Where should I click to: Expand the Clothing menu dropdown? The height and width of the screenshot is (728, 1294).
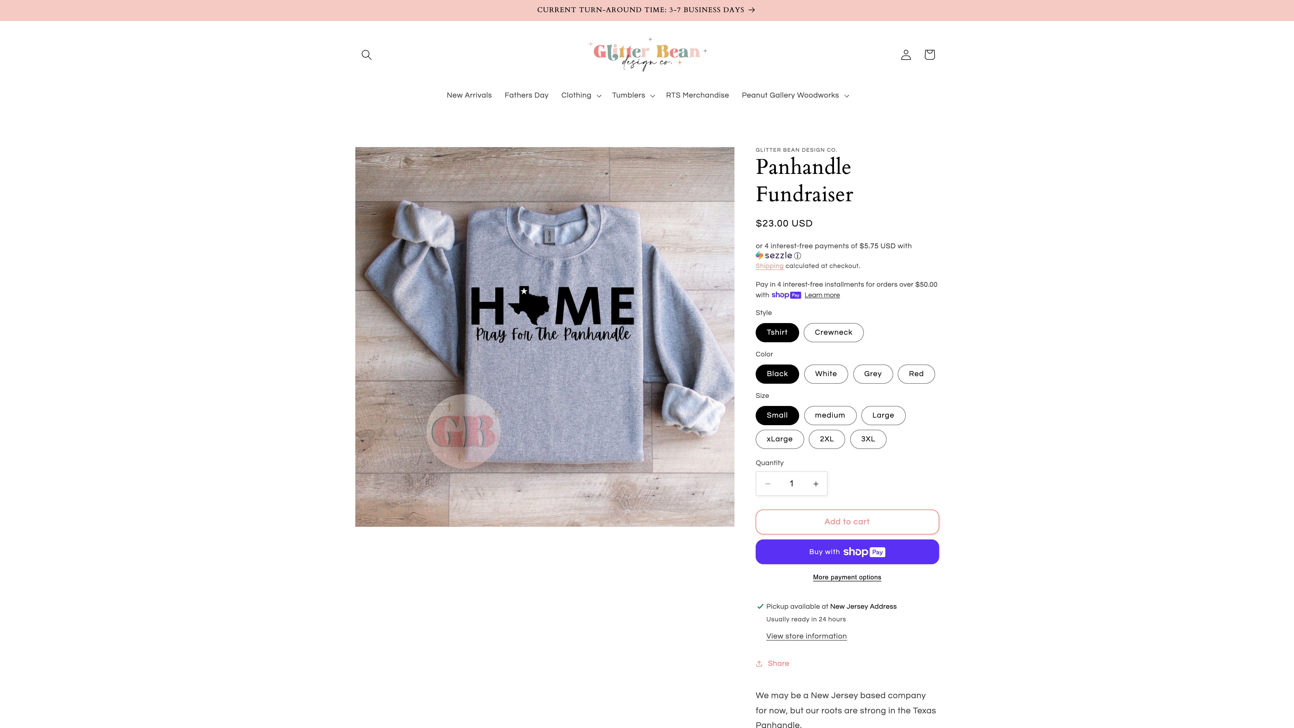coord(581,96)
